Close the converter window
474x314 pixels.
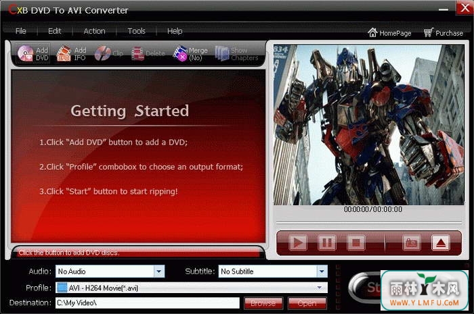tap(465, 8)
